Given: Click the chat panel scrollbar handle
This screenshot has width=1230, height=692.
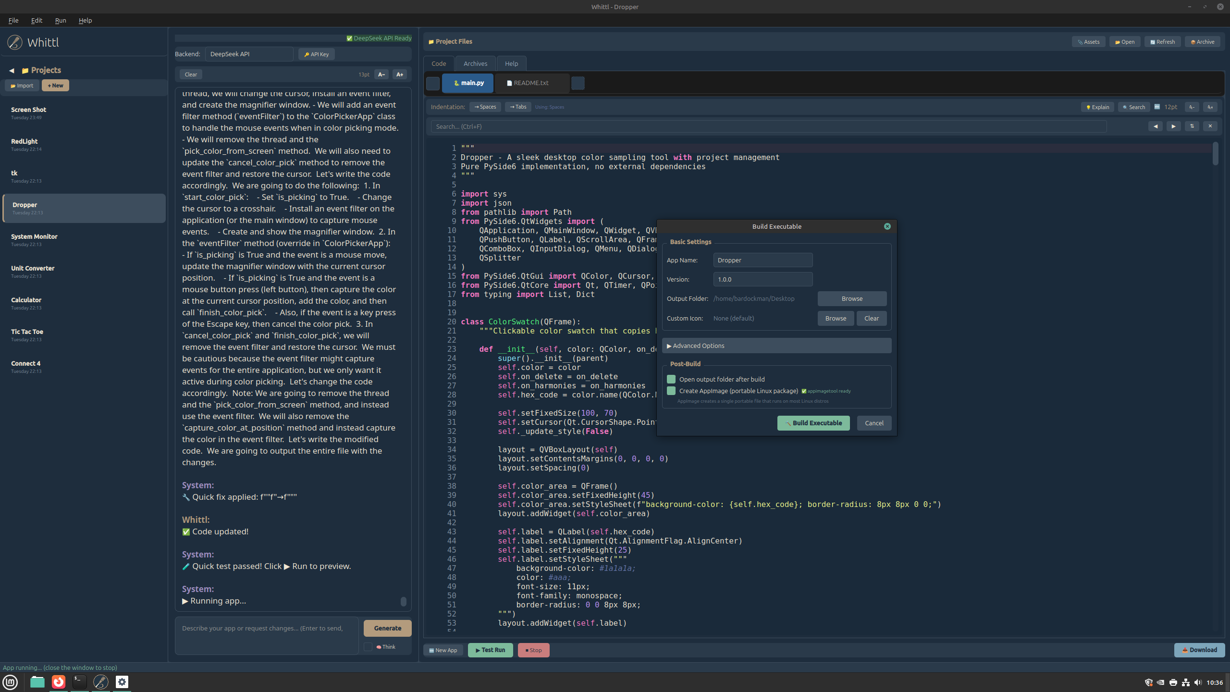Looking at the screenshot, I should click(404, 601).
